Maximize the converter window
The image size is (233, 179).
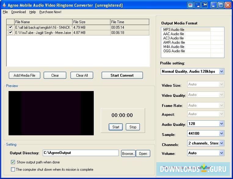221,5
